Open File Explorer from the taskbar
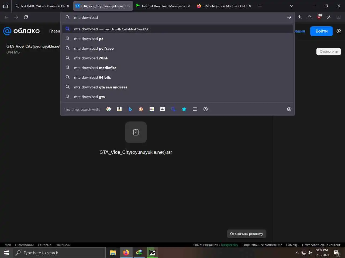 (113, 253)
